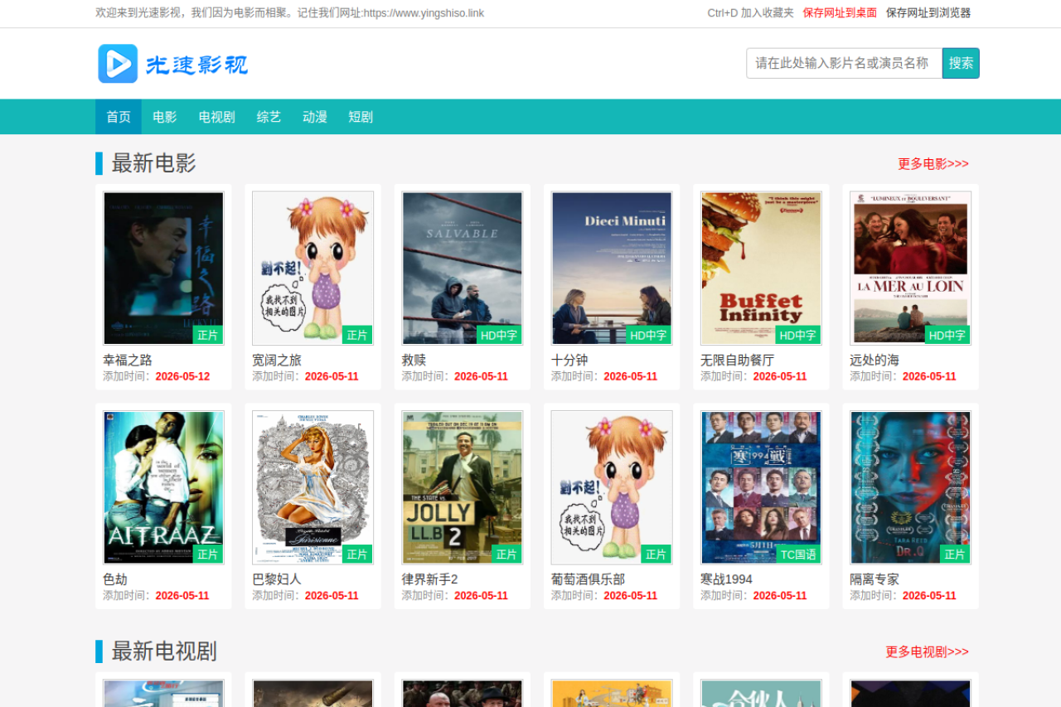The height and width of the screenshot is (707, 1061).
Task: Click the 幸福之路 title link
Action: click(x=128, y=361)
